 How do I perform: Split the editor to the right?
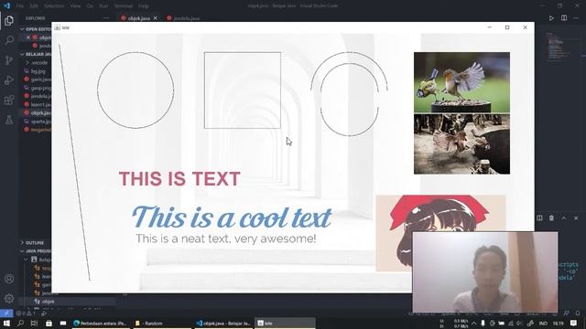click(564, 18)
